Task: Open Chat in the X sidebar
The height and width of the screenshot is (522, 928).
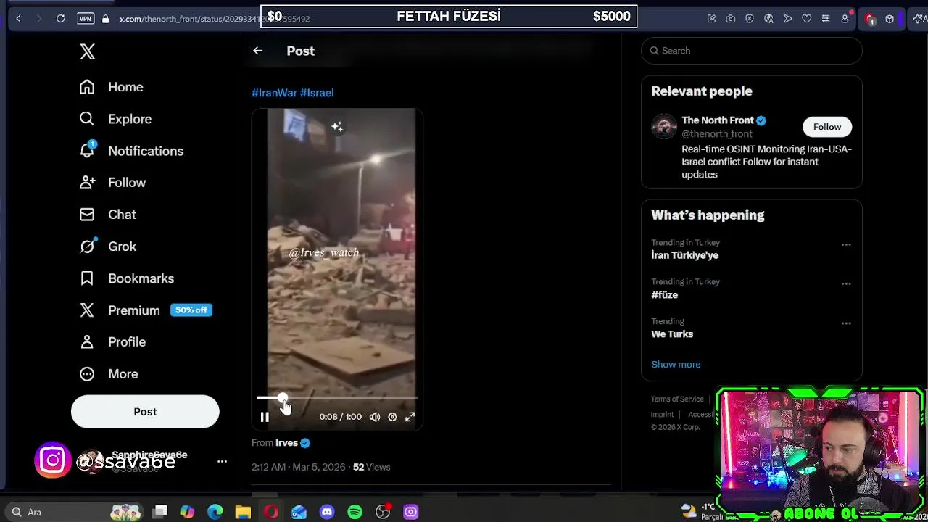Action: pos(108,215)
